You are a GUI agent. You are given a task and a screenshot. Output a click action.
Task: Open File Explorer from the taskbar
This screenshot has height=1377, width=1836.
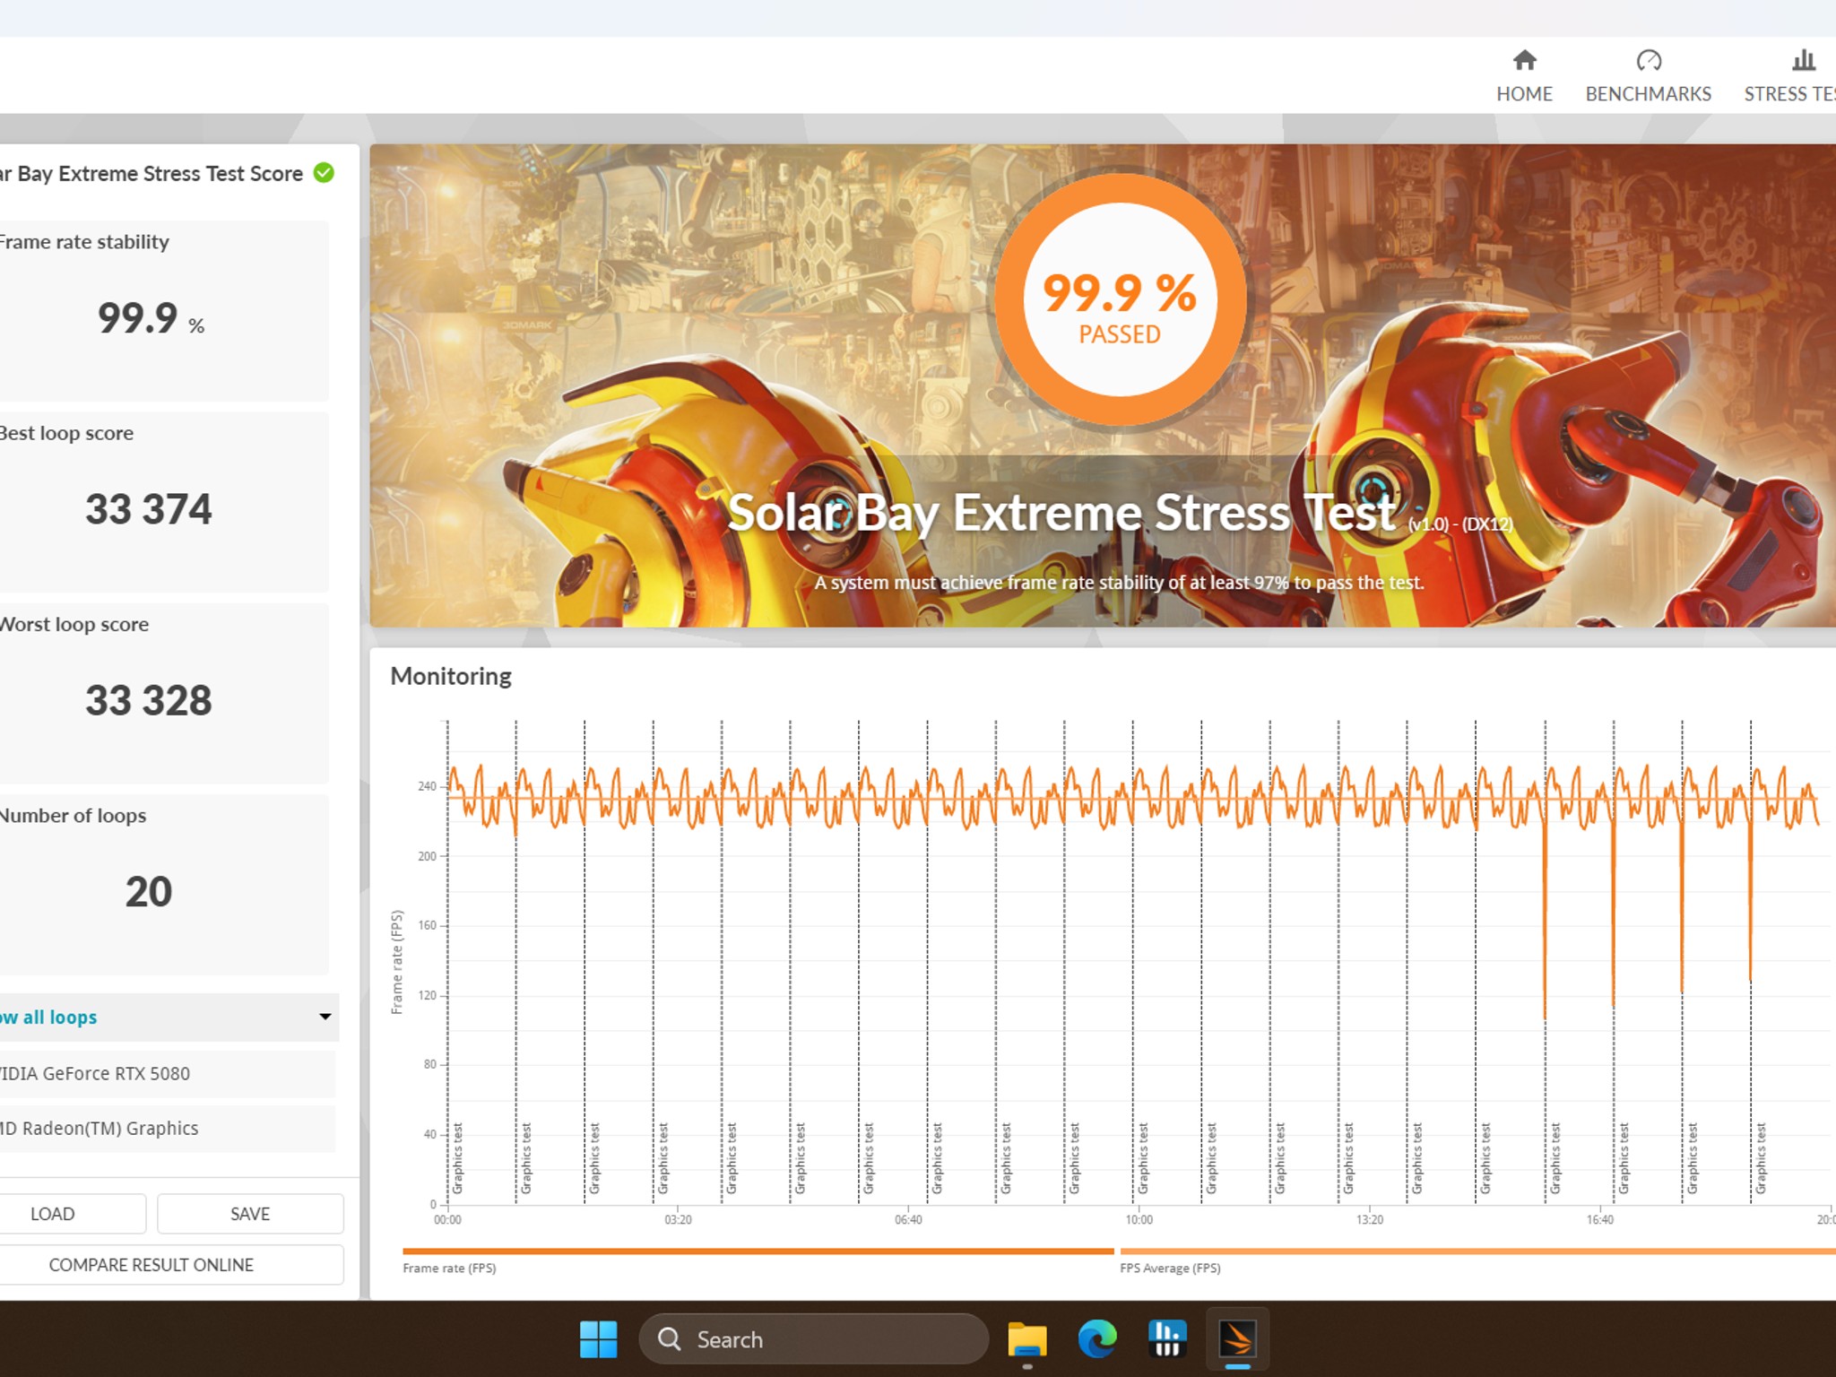(x=1027, y=1339)
